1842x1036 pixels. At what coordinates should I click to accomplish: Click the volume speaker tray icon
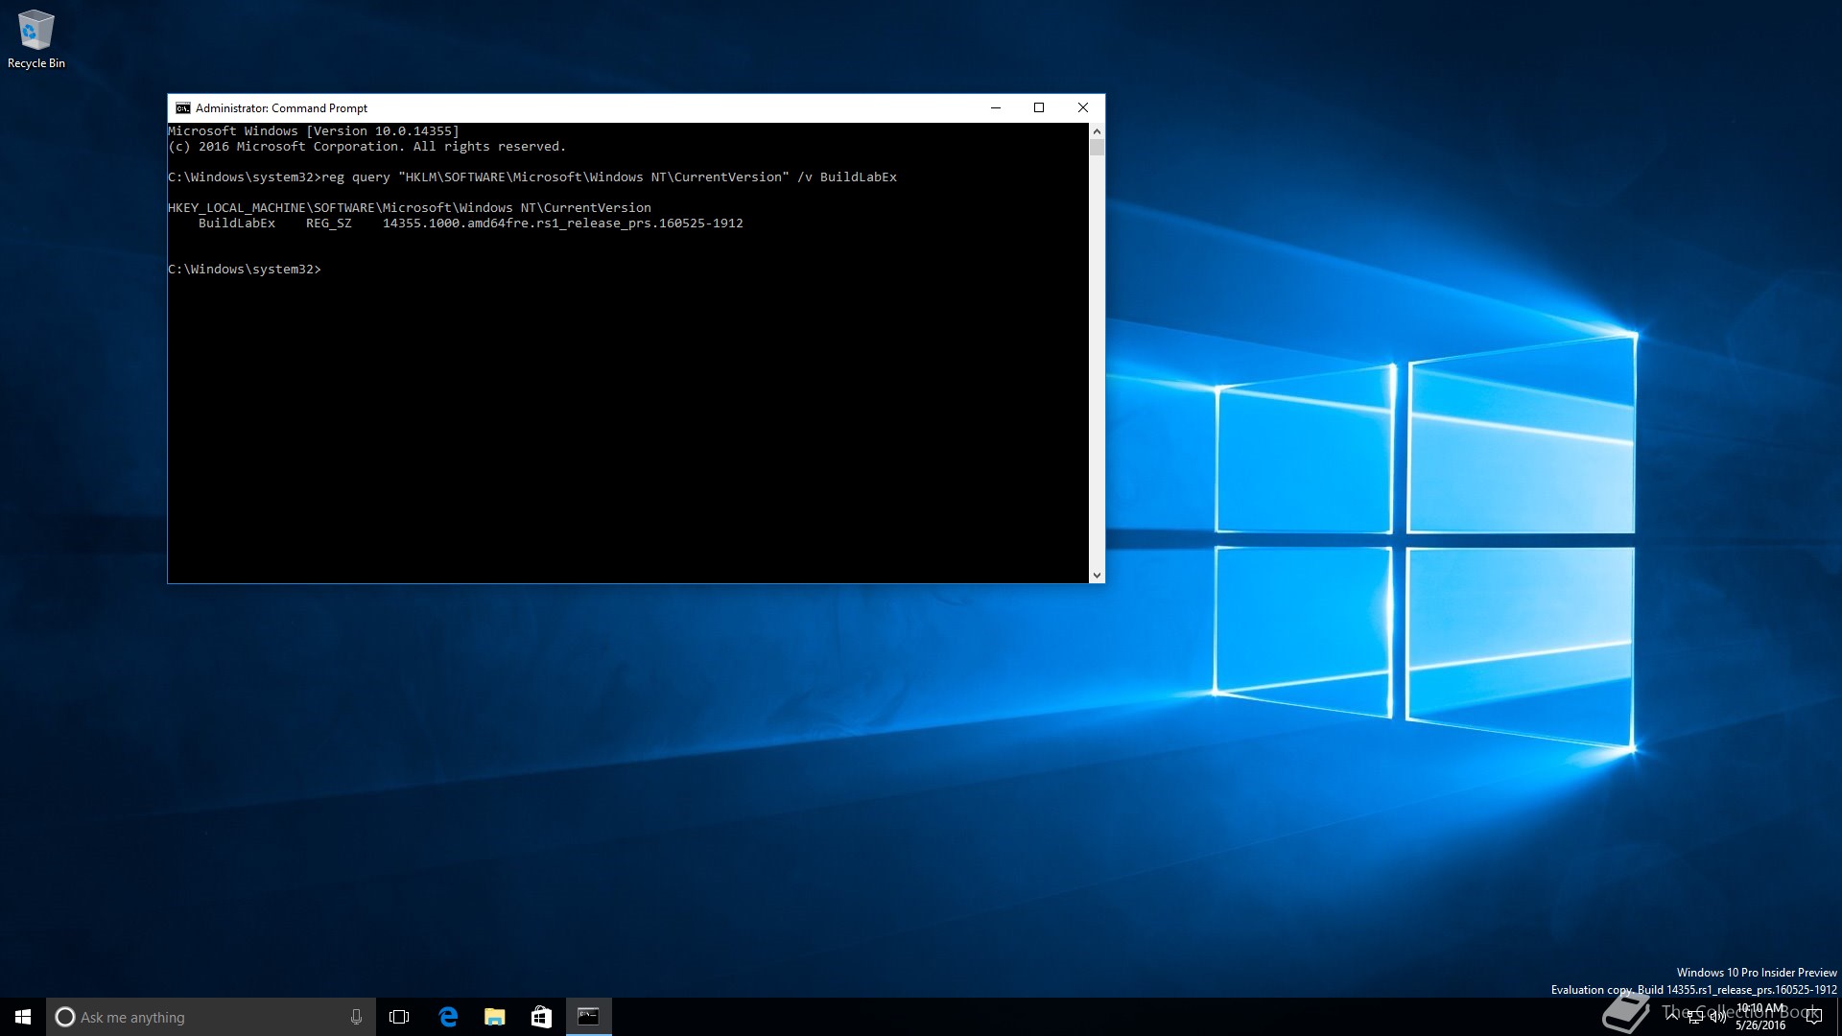1717,1017
